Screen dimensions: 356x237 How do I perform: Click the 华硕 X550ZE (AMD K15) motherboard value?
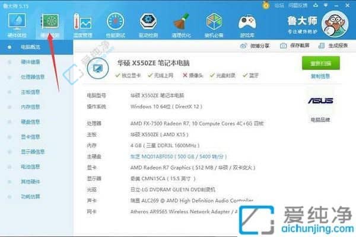pyautogui.click(x=160, y=134)
